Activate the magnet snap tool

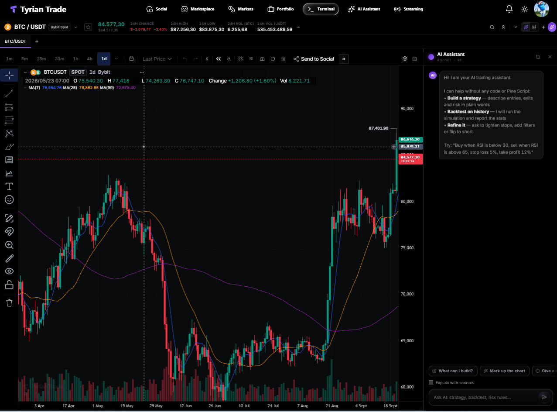click(9, 231)
